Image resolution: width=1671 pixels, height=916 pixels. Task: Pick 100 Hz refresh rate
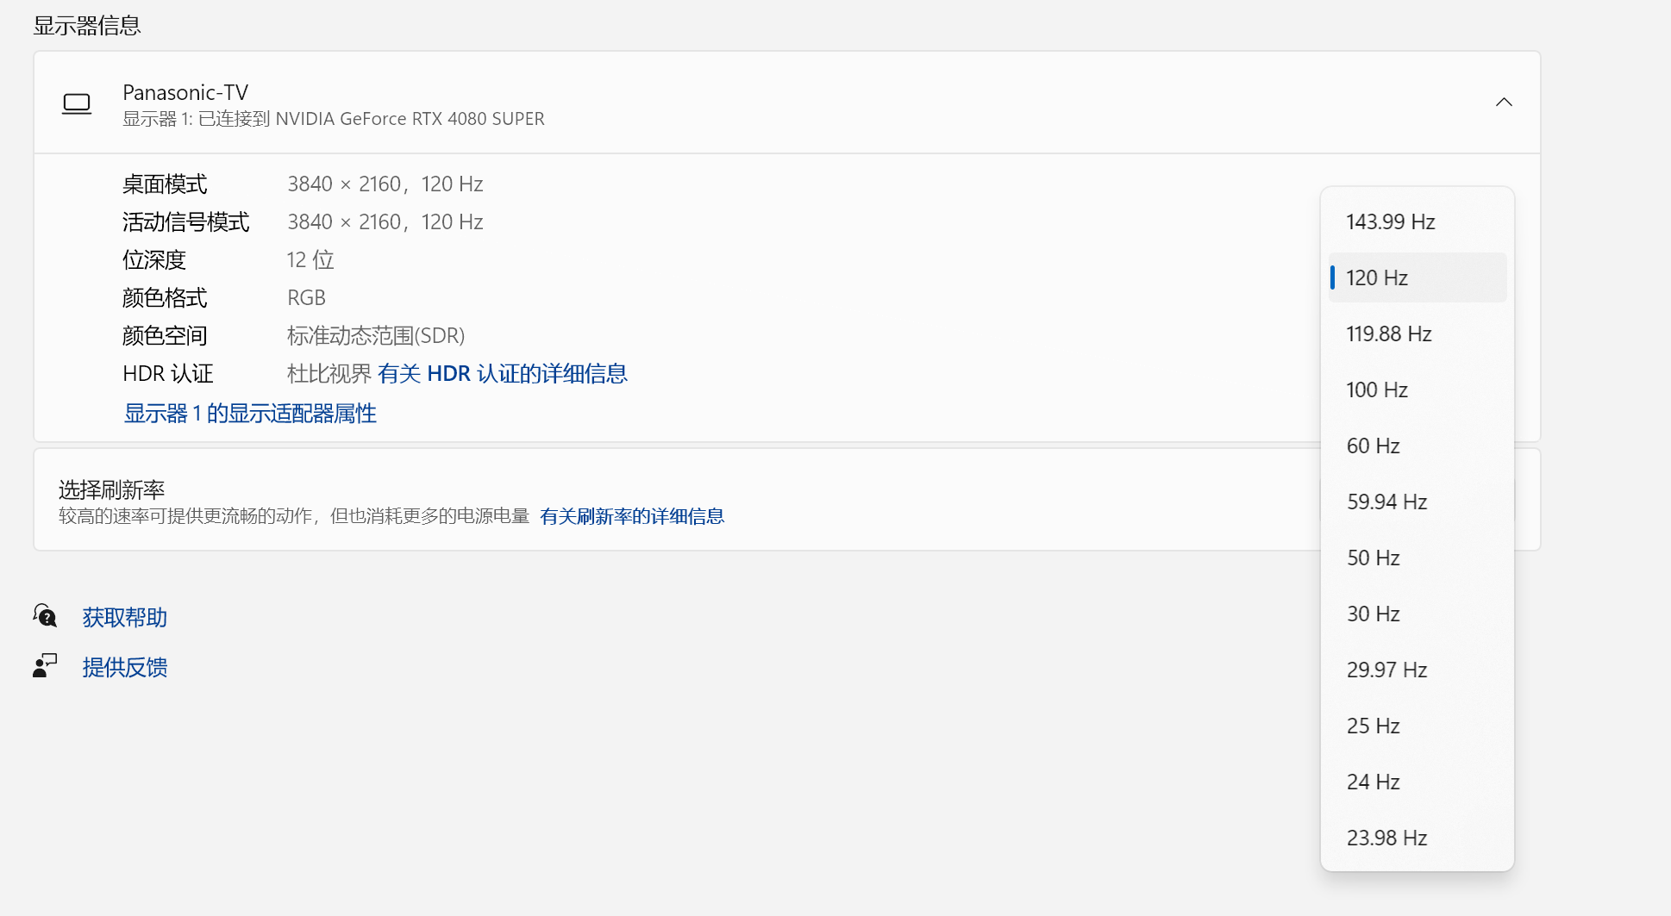coord(1377,390)
